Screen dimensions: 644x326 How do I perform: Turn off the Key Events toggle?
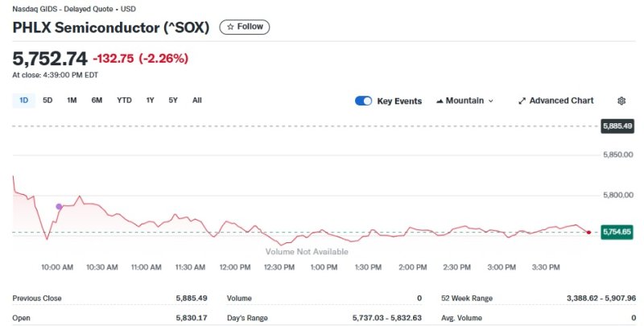pyautogui.click(x=363, y=101)
